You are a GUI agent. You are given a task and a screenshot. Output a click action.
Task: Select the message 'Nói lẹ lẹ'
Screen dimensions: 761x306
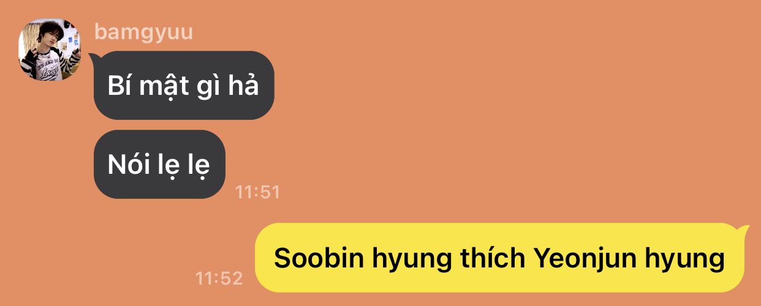point(160,164)
